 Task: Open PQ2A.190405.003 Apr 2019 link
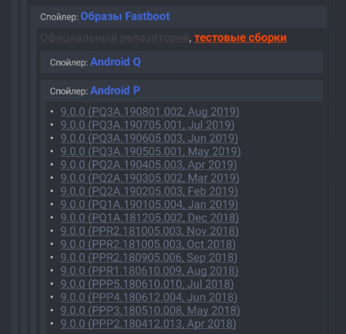pos(148,165)
